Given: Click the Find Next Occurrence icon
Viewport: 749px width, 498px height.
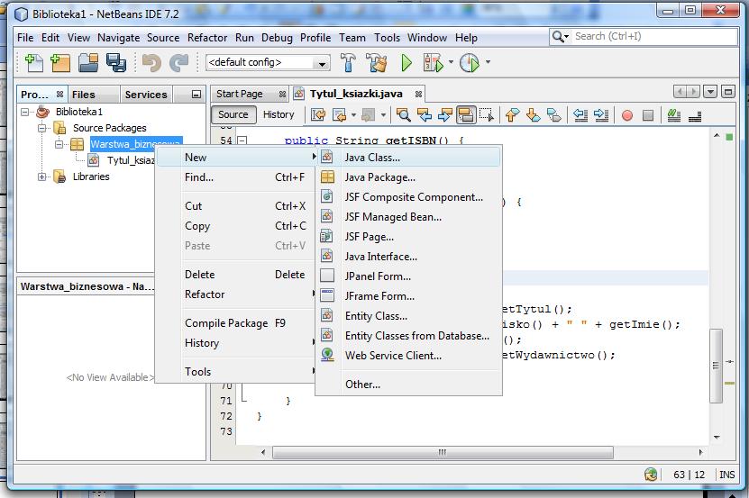Looking at the screenshot, I should (x=444, y=115).
